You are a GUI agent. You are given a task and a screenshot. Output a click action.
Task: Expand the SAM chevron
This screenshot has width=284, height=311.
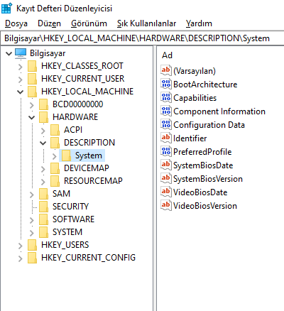32,195
